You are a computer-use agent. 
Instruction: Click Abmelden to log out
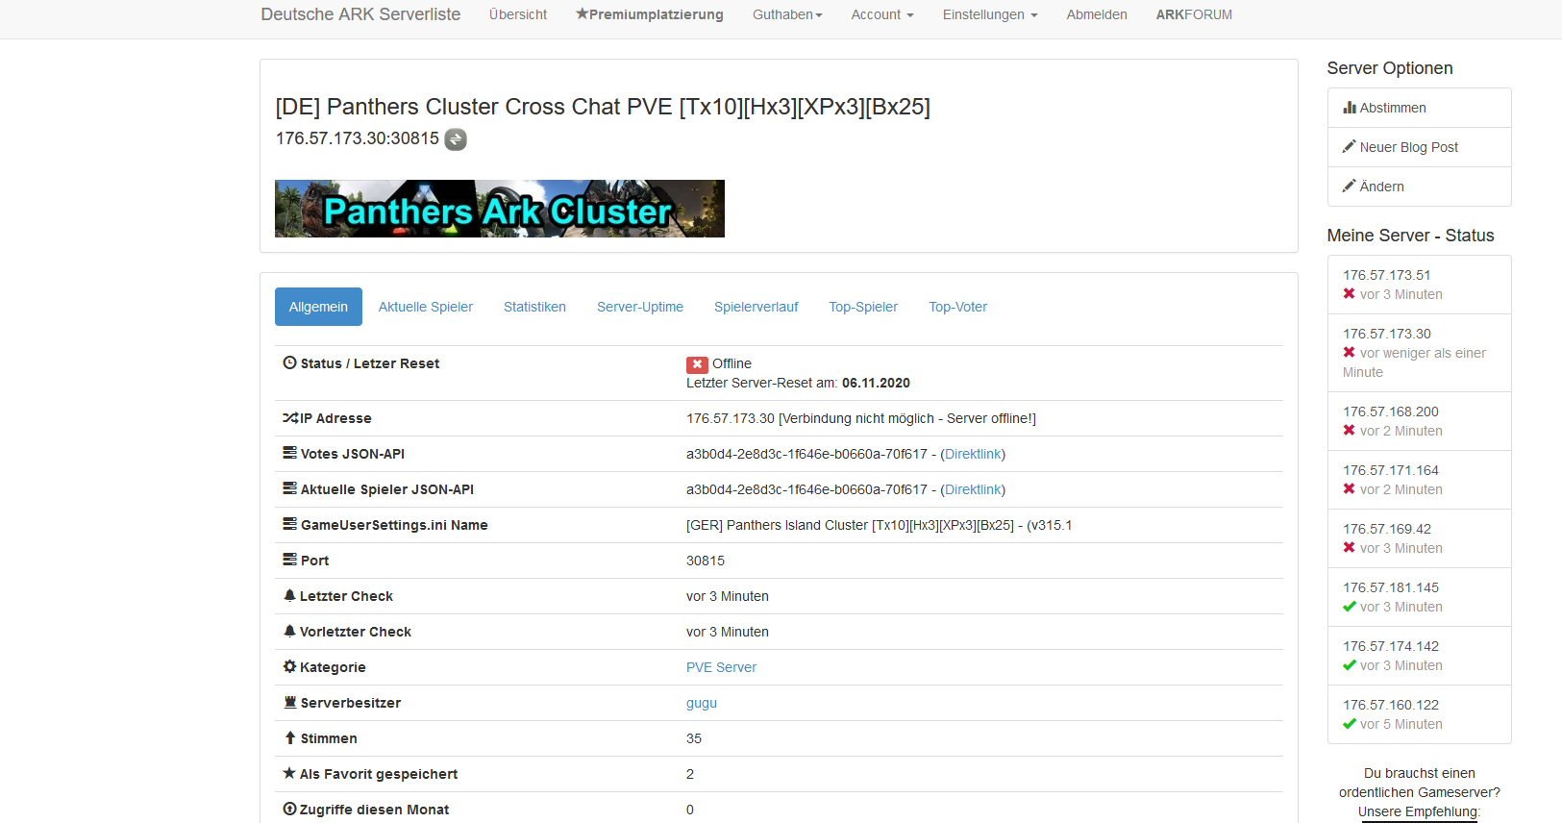(x=1097, y=14)
